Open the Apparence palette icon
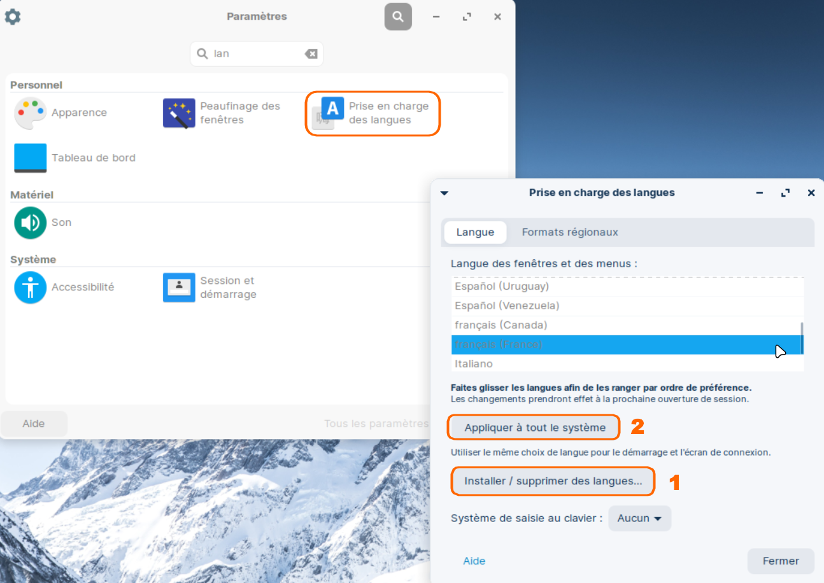Screen dimensions: 824x583 coord(30,113)
